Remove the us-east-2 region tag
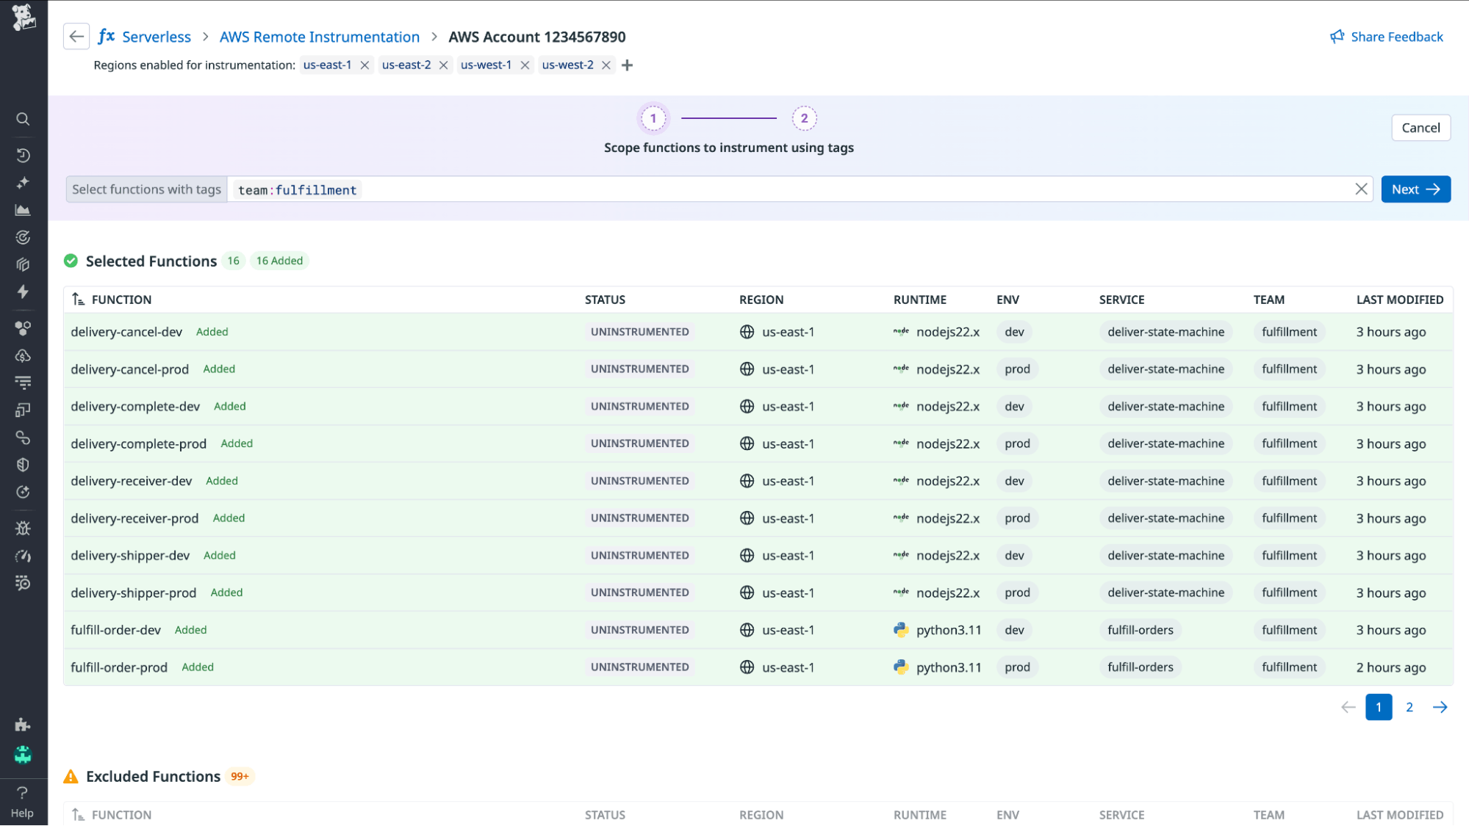This screenshot has height=826, width=1469. tap(444, 65)
